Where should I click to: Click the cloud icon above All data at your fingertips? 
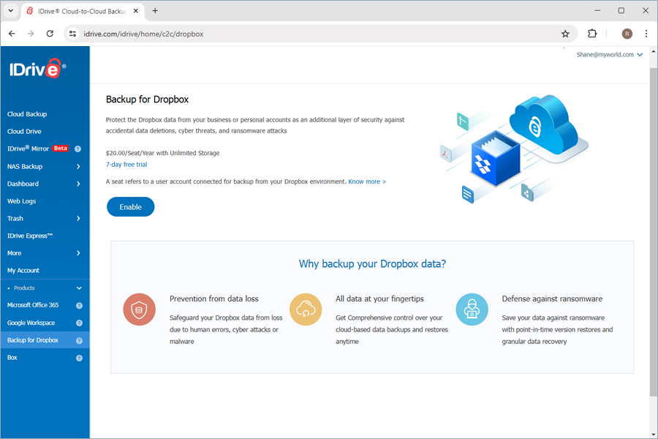306,309
